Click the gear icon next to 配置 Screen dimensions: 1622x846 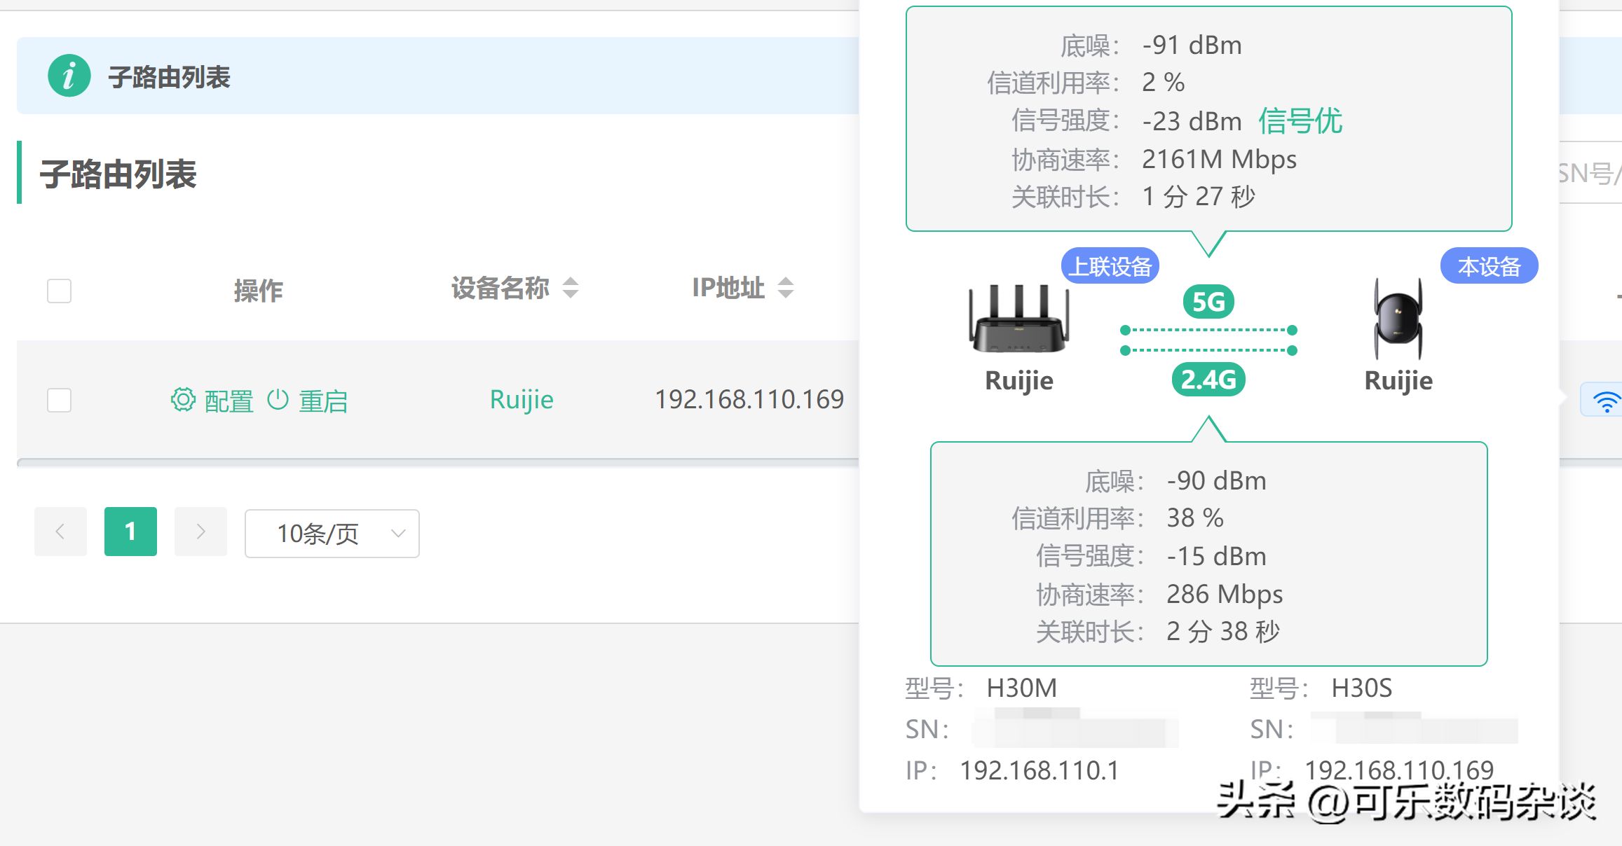coord(183,400)
